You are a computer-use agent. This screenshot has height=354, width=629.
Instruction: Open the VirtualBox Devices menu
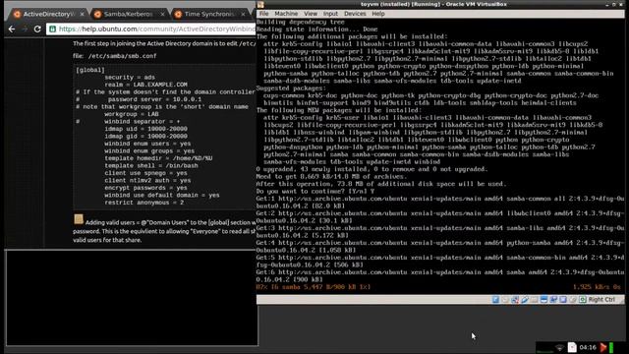pyautogui.click(x=355, y=14)
